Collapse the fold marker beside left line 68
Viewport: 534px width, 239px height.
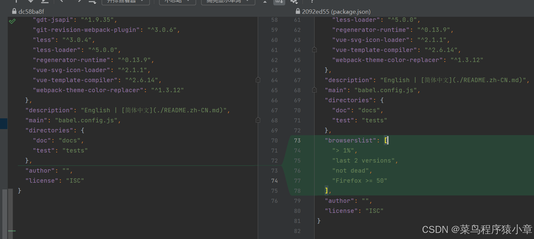pyautogui.click(x=258, y=120)
